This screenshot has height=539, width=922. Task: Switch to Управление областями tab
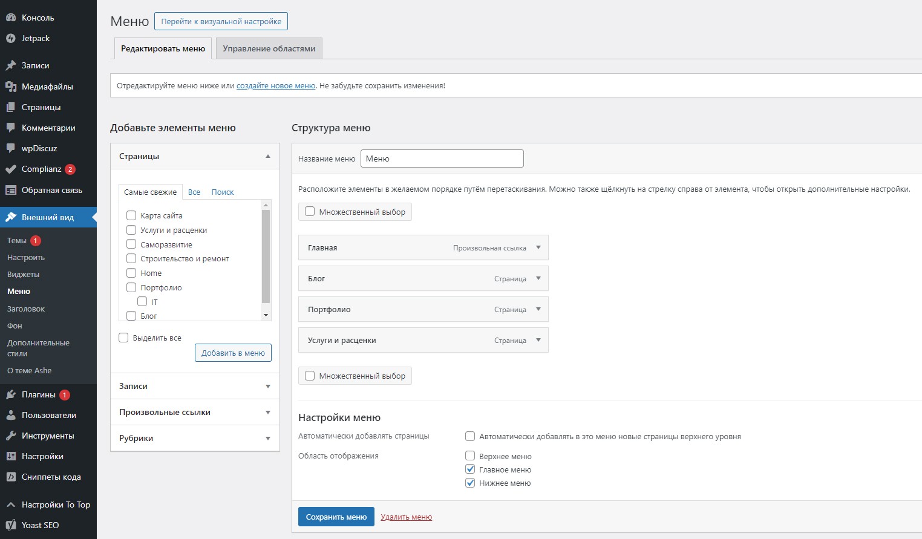tap(269, 48)
